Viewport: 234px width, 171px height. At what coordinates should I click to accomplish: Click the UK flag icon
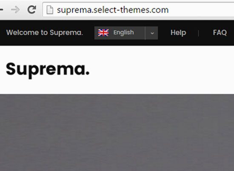point(103,33)
